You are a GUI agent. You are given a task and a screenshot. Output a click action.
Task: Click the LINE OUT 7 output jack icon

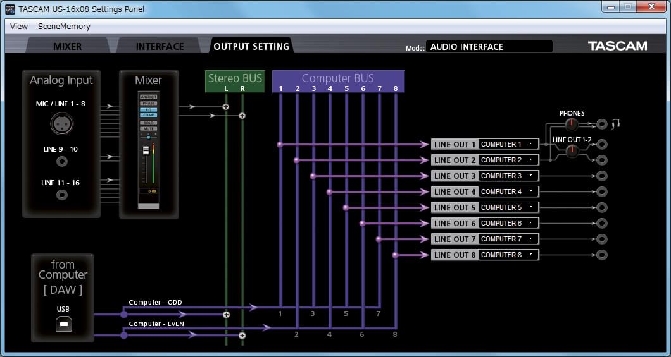coord(601,239)
